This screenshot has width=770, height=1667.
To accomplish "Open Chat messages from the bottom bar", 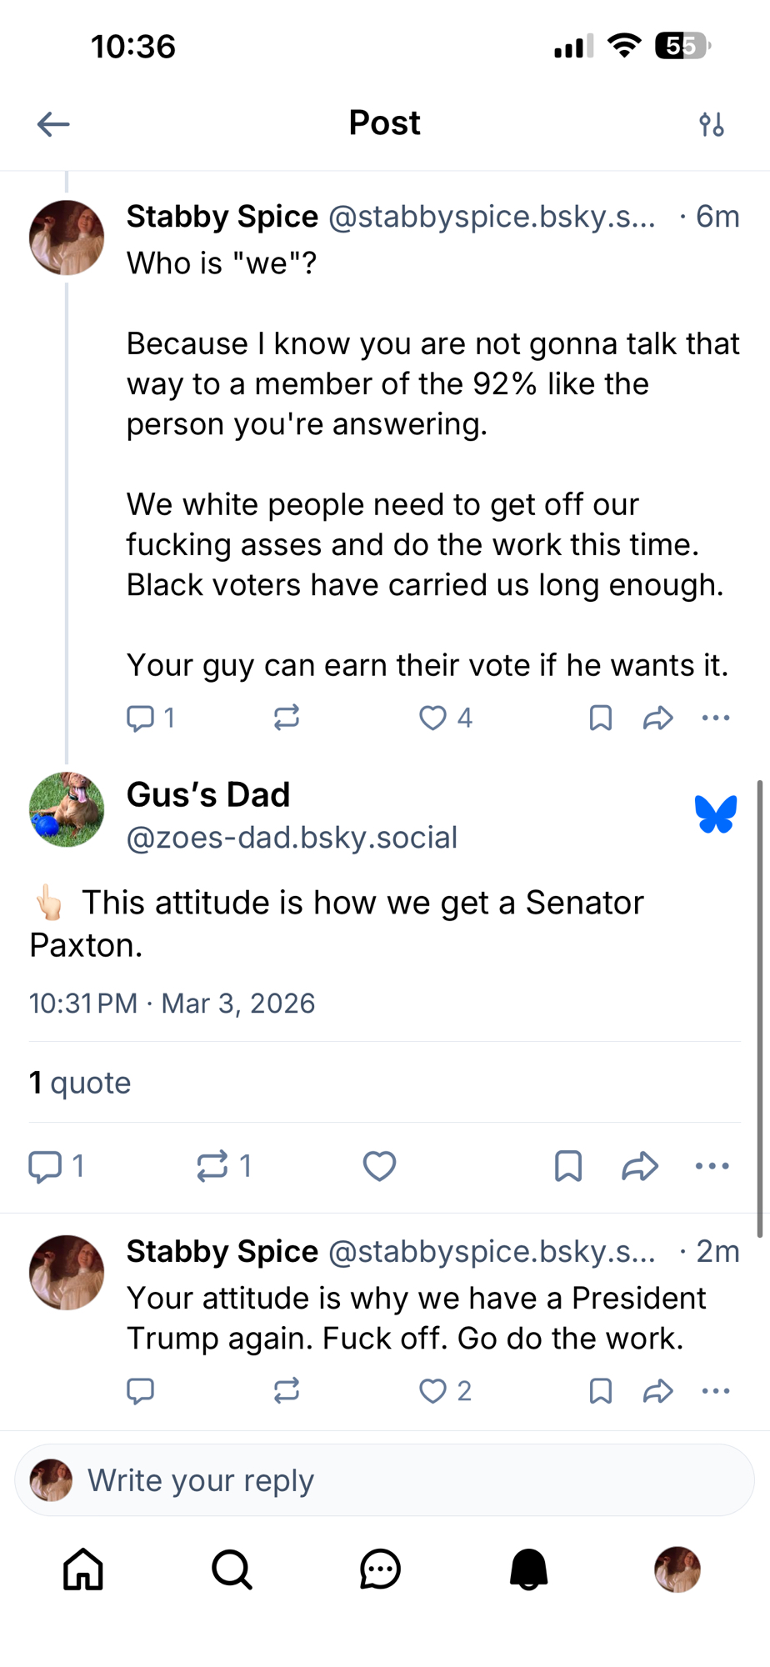I will point(380,1569).
